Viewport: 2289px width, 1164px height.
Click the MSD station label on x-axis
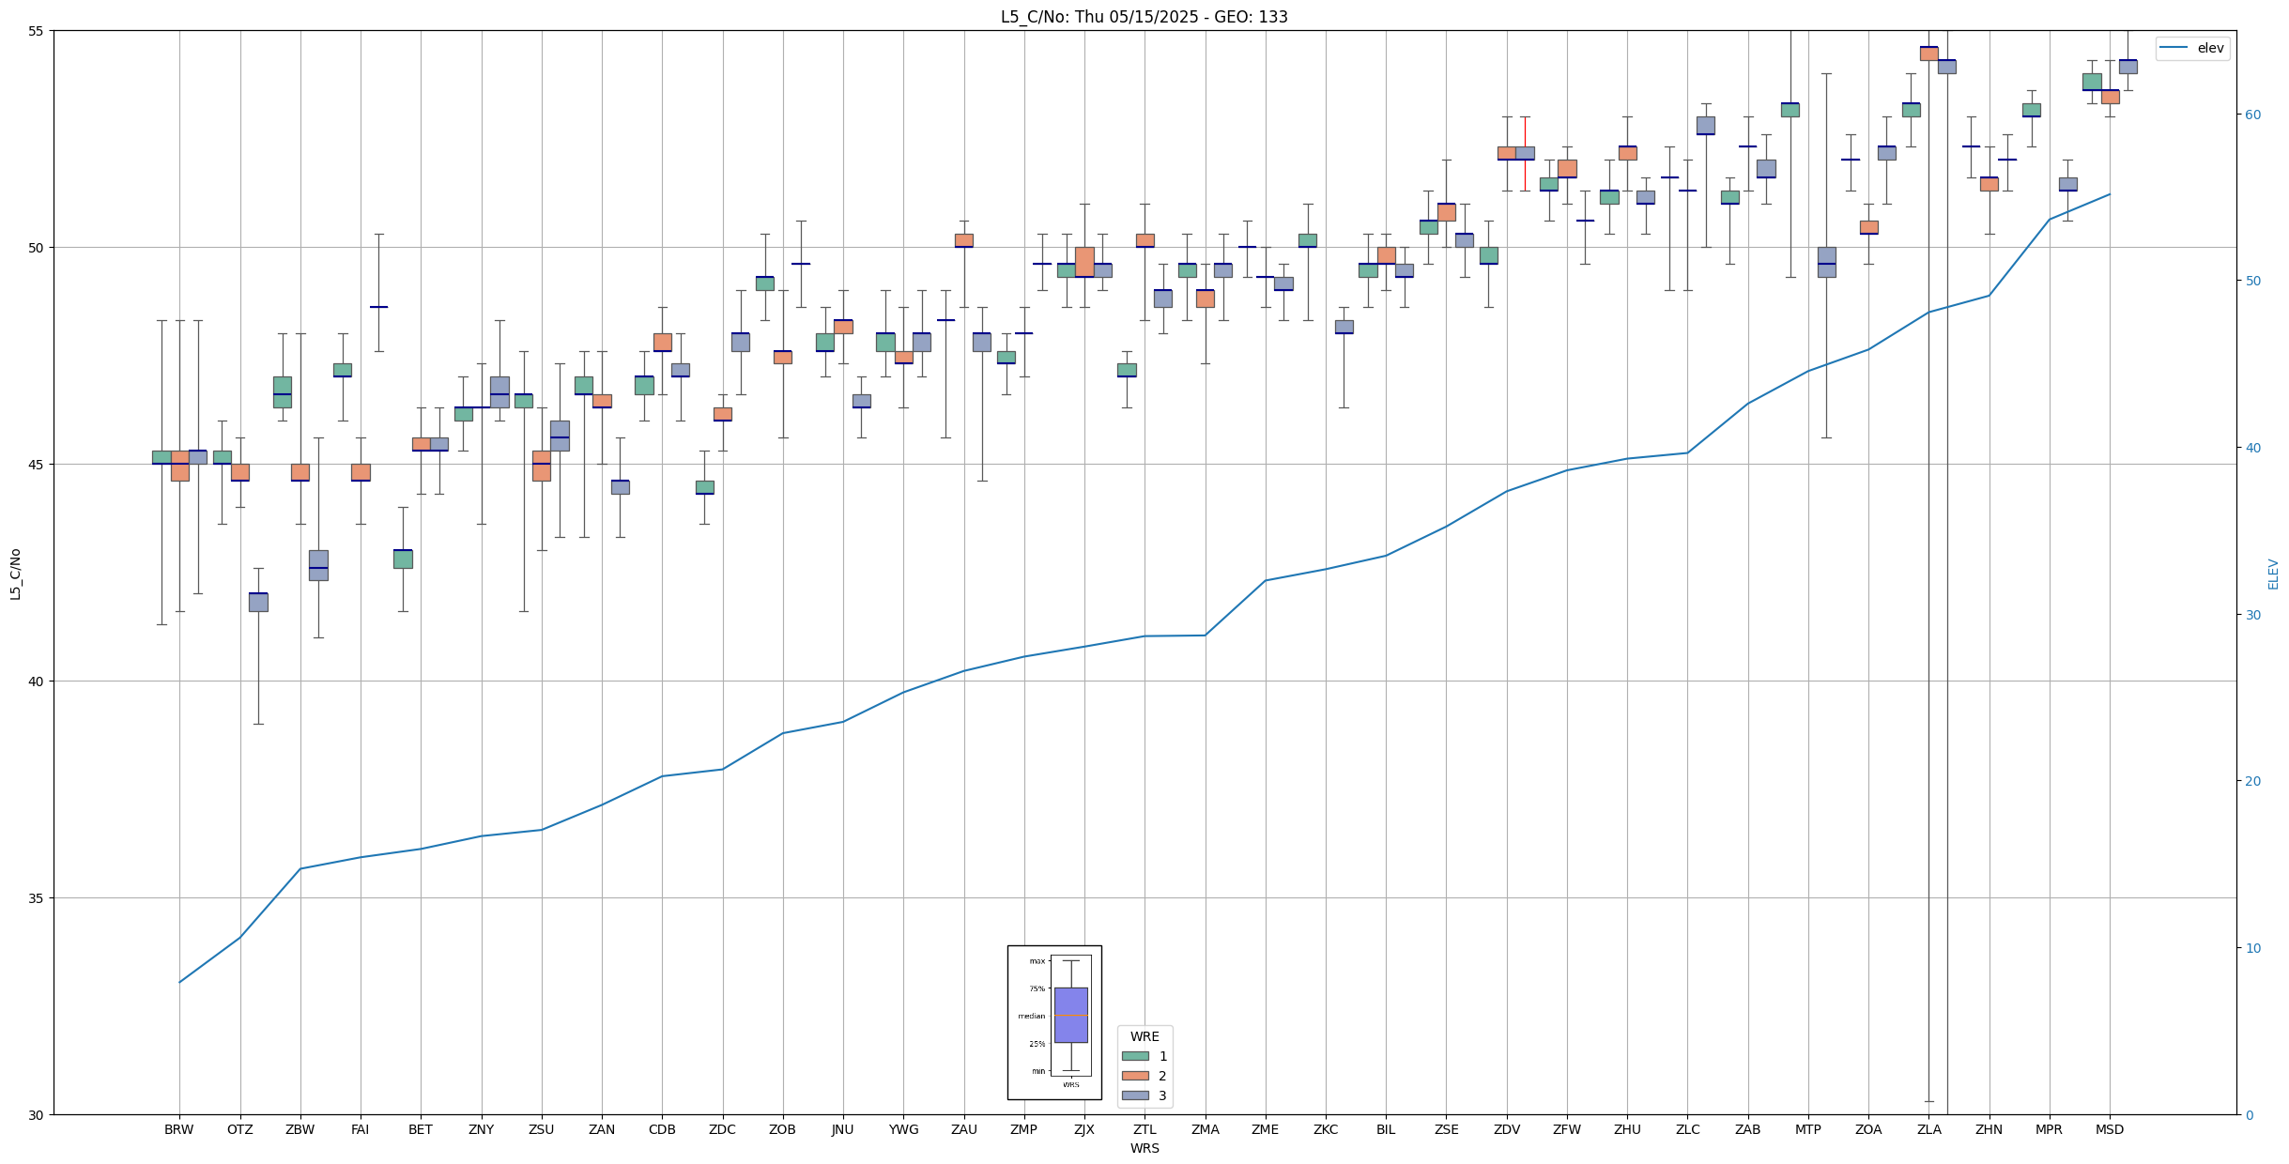pyautogui.click(x=2109, y=1129)
